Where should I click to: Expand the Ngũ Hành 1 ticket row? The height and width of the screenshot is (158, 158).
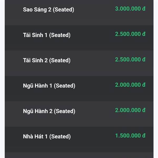coord(79,89)
